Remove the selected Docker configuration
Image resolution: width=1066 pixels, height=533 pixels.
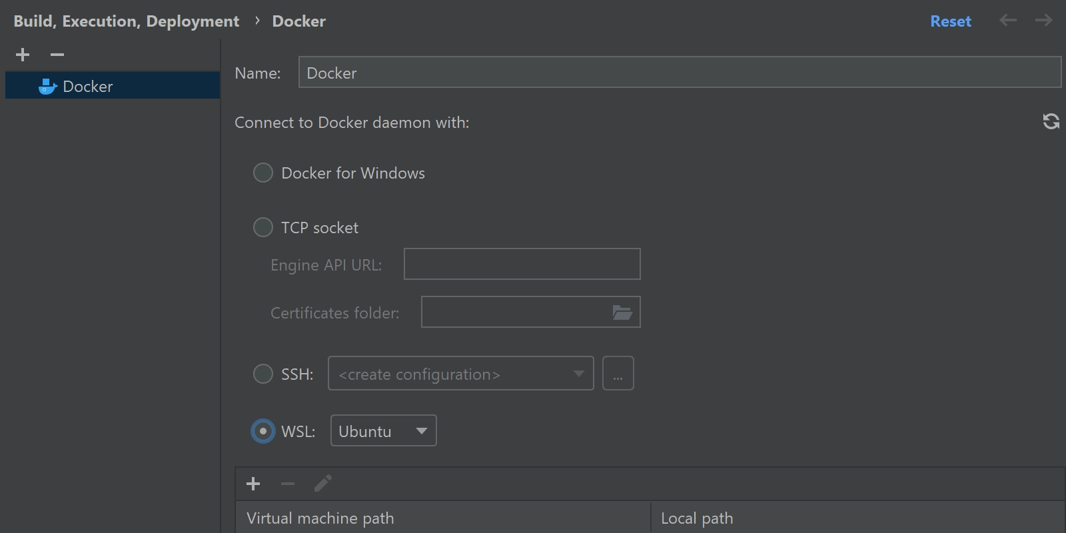(x=57, y=55)
